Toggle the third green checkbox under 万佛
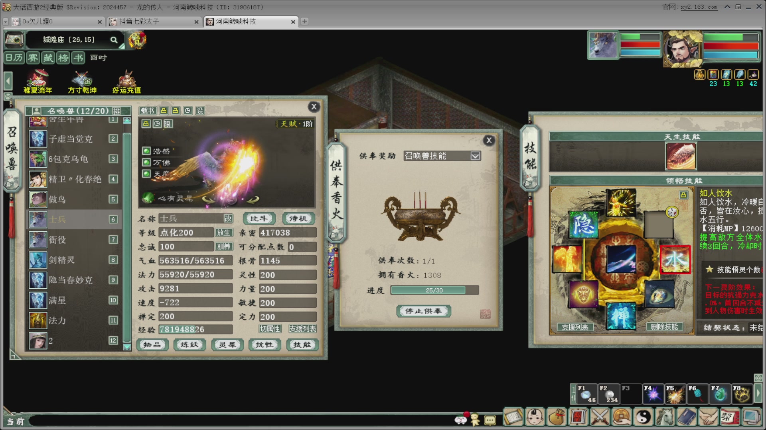766x430 pixels. pos(146,174)
